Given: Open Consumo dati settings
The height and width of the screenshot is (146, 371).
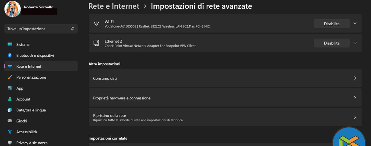Looking at the screenshot, I should click(x=225, y=78).
